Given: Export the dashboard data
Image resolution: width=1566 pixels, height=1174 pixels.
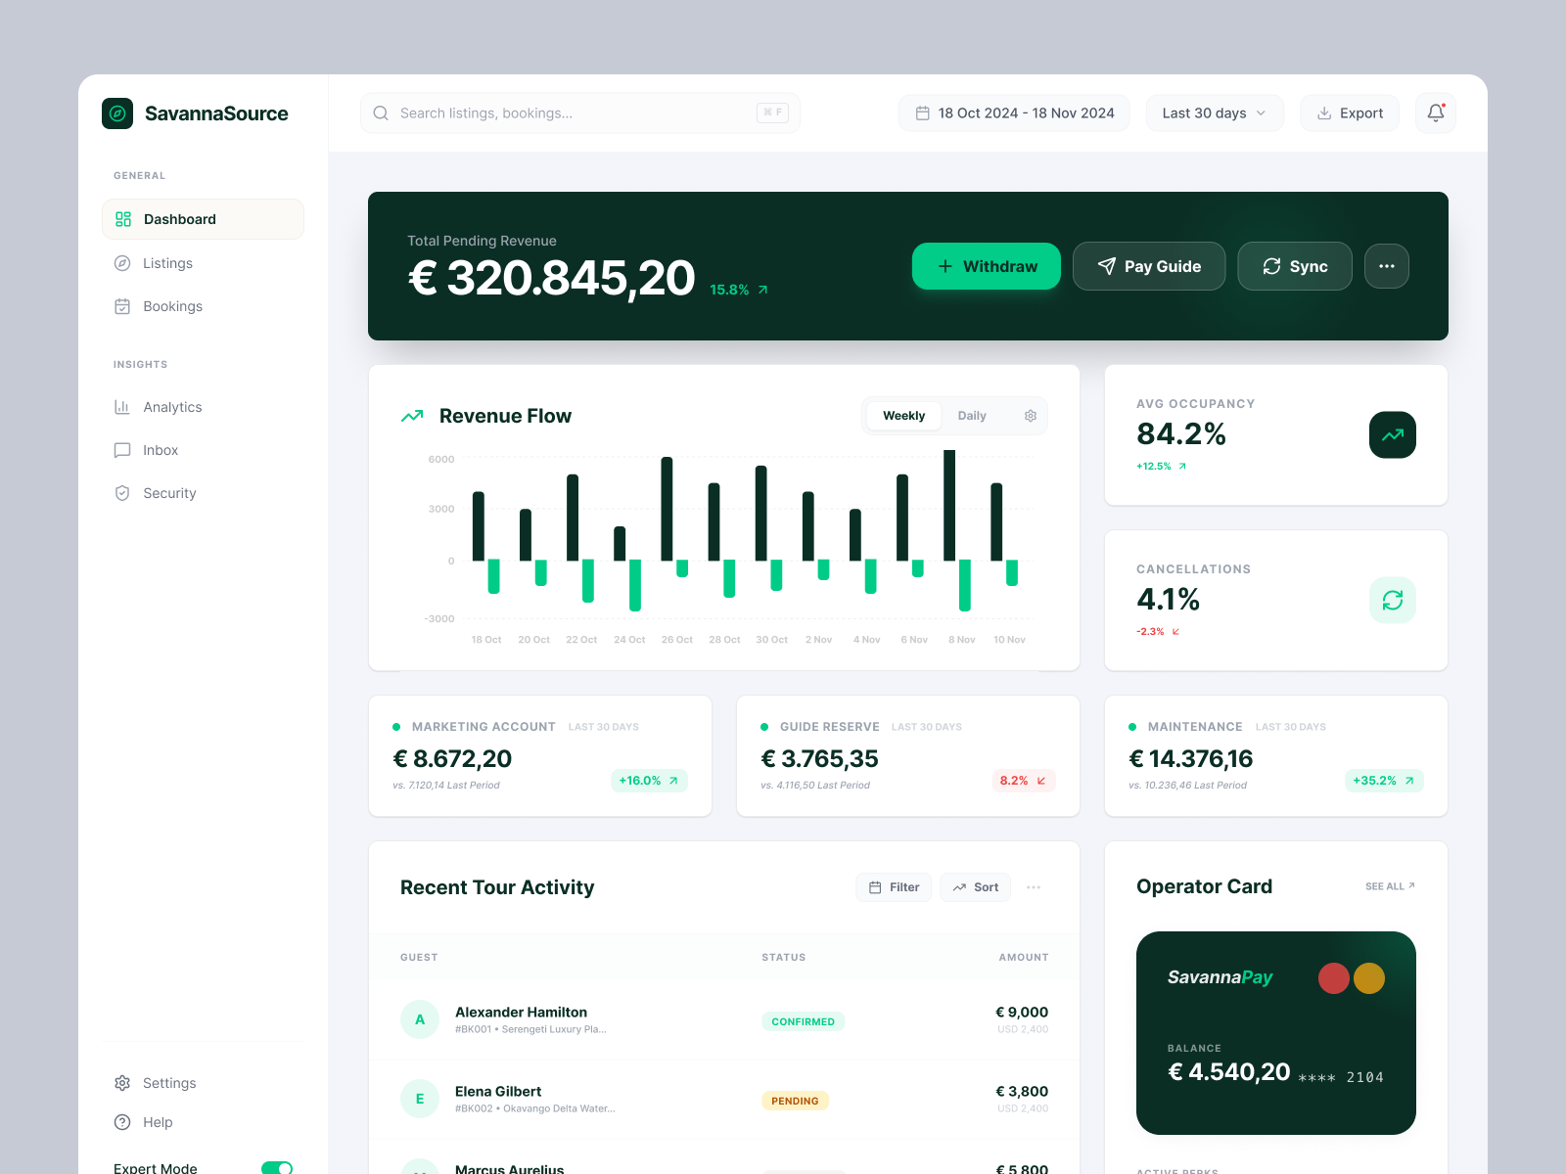Looking at the screenshot, I should tap(1350, 113).
